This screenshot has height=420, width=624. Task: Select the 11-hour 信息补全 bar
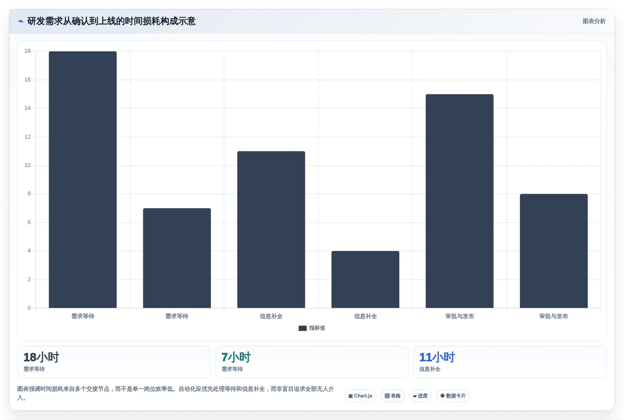pos(271,229)
